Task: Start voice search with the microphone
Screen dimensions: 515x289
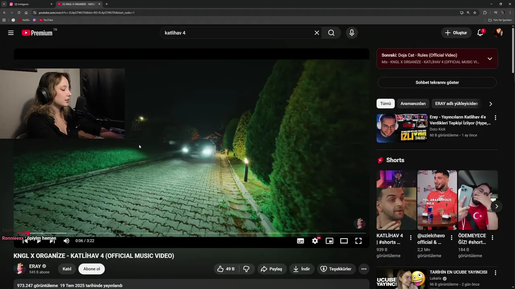Action: (x=352, y=33)
